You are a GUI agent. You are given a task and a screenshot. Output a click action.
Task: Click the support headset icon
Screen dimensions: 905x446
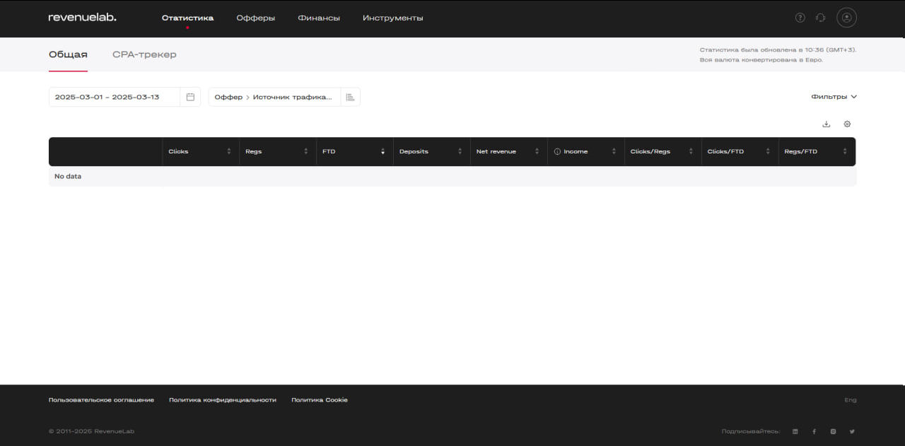(x=820, y=18)
